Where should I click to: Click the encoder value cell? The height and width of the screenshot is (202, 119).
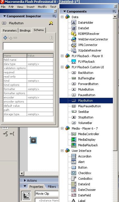pos(40,98)
